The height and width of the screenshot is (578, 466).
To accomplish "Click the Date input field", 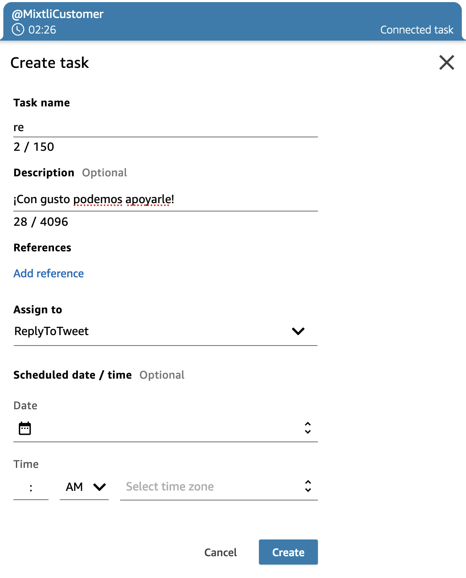I will click(166, 428).
